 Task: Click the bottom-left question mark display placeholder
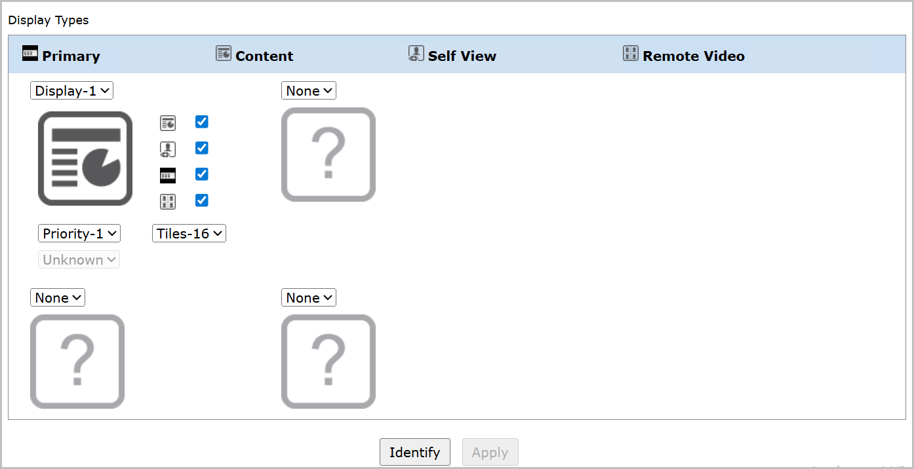tap(77, 362)
